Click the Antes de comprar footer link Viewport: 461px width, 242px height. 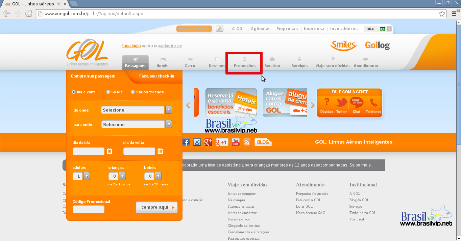(242, 194)
